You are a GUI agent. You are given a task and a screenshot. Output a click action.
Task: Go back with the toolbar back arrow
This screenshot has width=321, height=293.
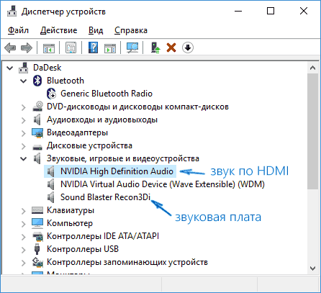click(x=10, y=48)
